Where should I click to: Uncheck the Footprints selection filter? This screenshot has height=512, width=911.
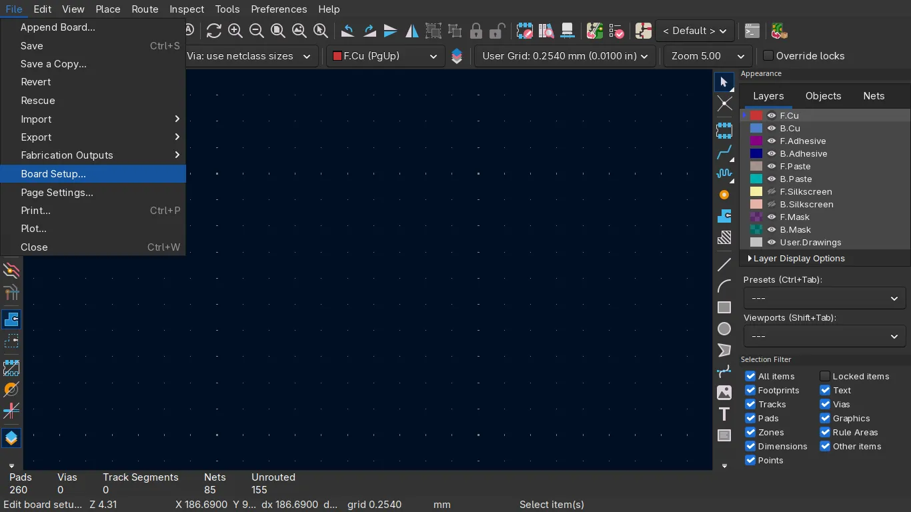pyautogui.click(x=750, y=391)
